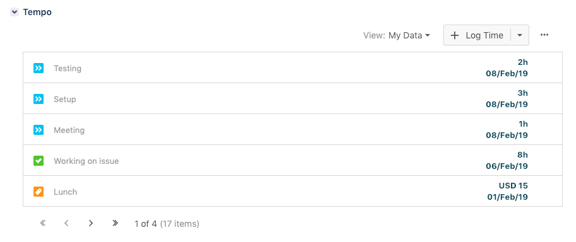576x242 pixels.
Task: Click the blue icon beside Setup
Action: tap(39, 99)
